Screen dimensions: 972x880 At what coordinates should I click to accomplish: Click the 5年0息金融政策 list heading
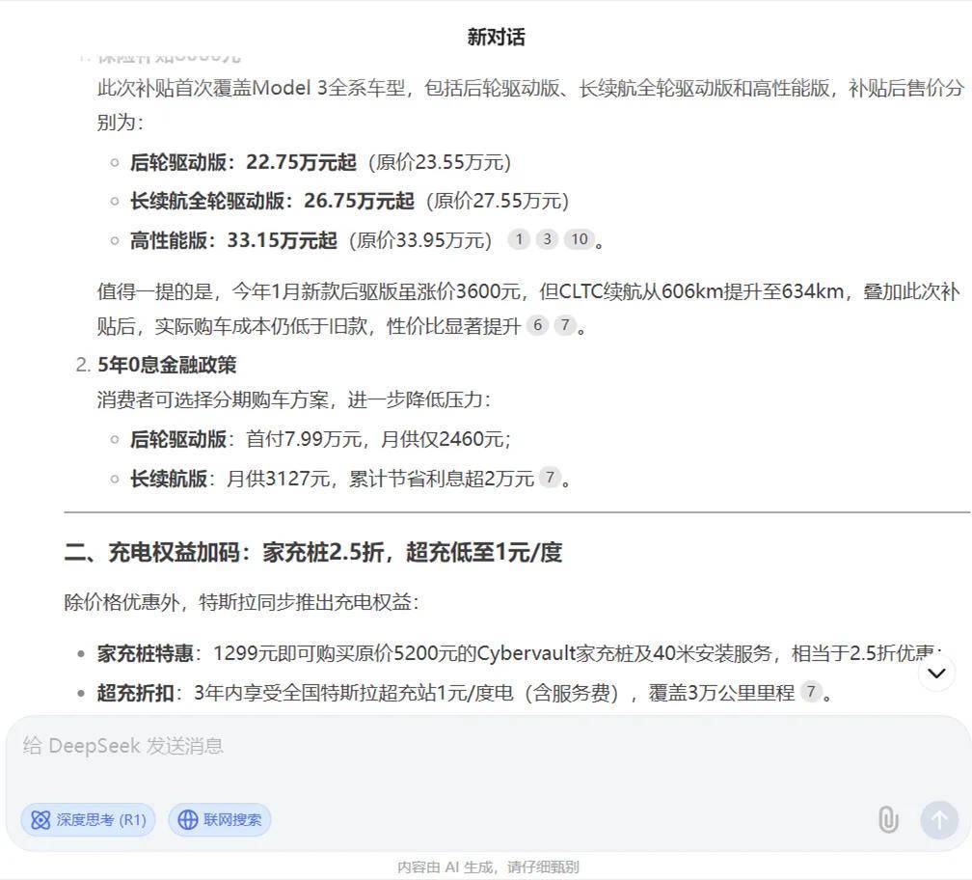tap(167, 365)
